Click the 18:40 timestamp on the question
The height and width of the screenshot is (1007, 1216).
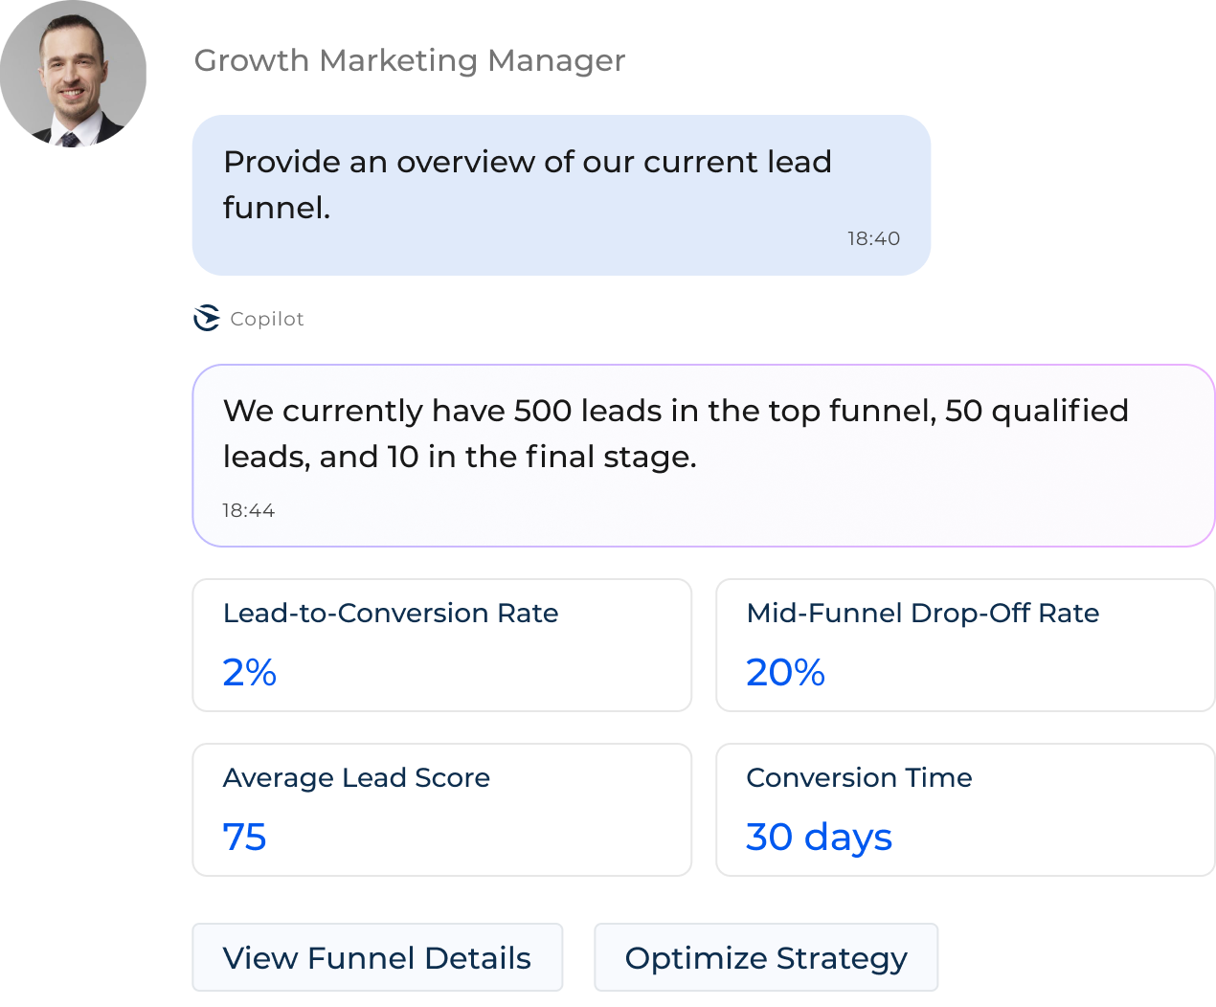click(870, 238)
